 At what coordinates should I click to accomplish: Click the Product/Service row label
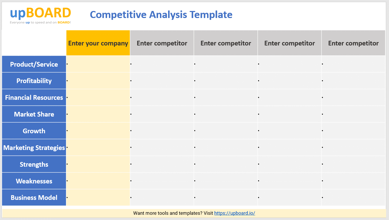[34, 64]
